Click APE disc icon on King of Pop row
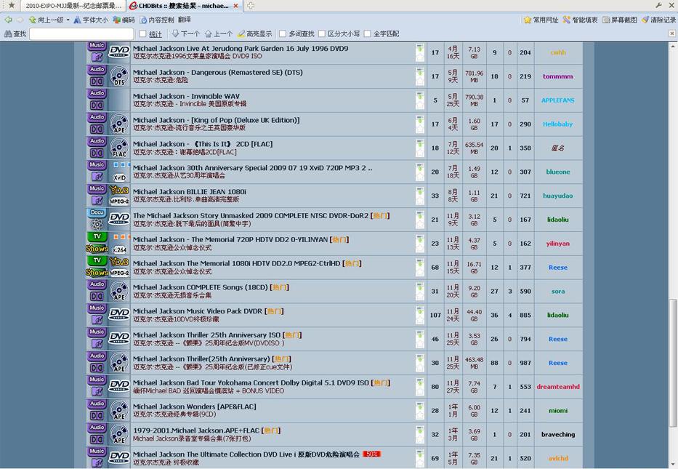The image size is (678, 469). 119,124
